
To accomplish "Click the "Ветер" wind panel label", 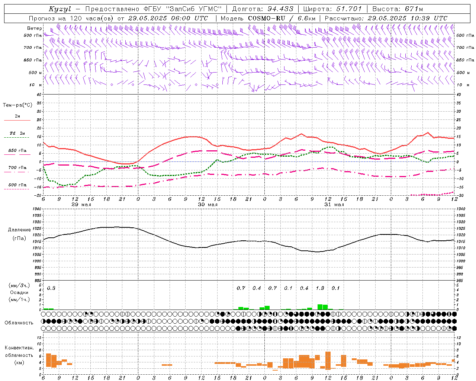I will click(x=34, y=28).
